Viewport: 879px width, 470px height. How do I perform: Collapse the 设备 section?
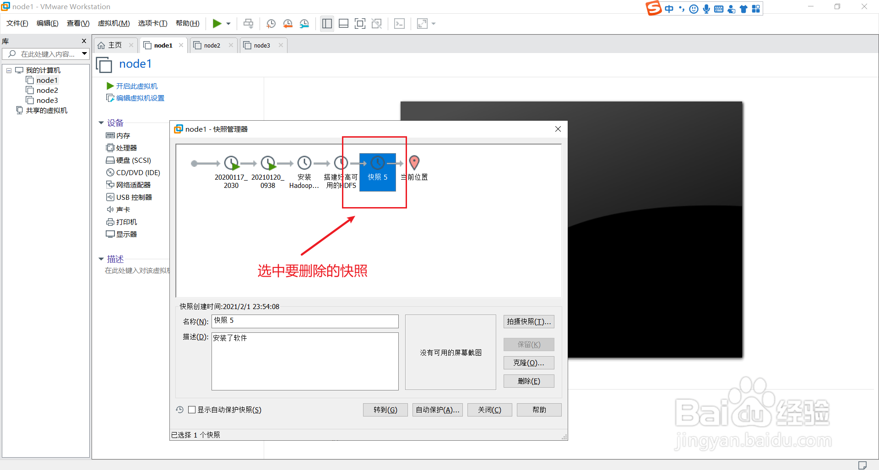(x=101, y=123)
